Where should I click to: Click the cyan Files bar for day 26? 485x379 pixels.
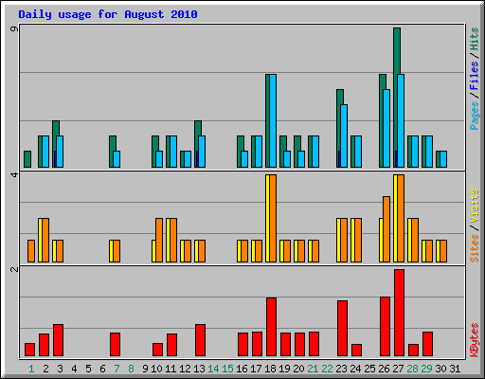(x=386, y=128)
